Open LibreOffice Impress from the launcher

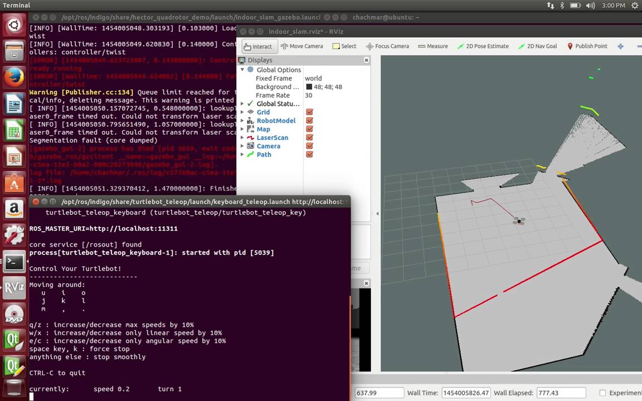(14, 157)
